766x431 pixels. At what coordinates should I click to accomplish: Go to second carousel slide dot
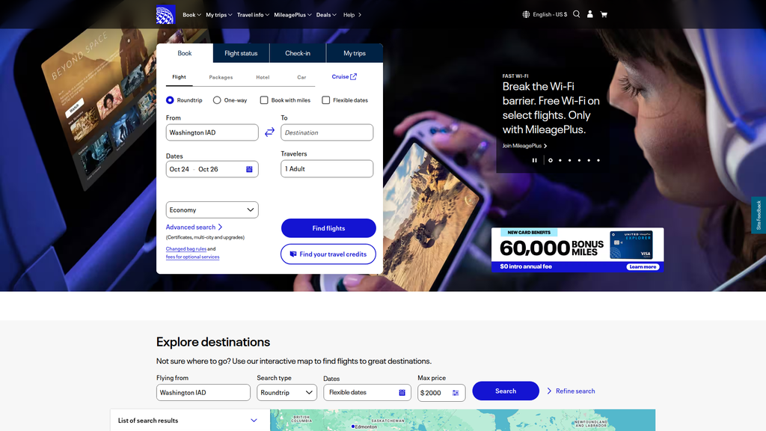[560, 160]
